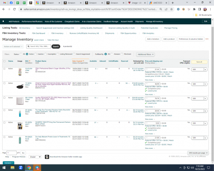Open the browser extensions puzzle icon
This screenshot has height=171, width=214.
(194, 9)
